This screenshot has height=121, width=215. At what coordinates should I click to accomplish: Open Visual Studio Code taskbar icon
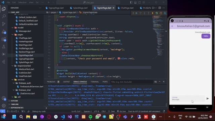click(x=63, y=117)
